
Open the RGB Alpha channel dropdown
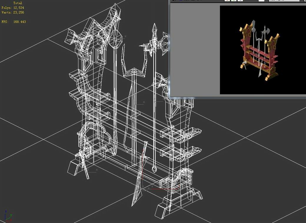coord(284,1)
